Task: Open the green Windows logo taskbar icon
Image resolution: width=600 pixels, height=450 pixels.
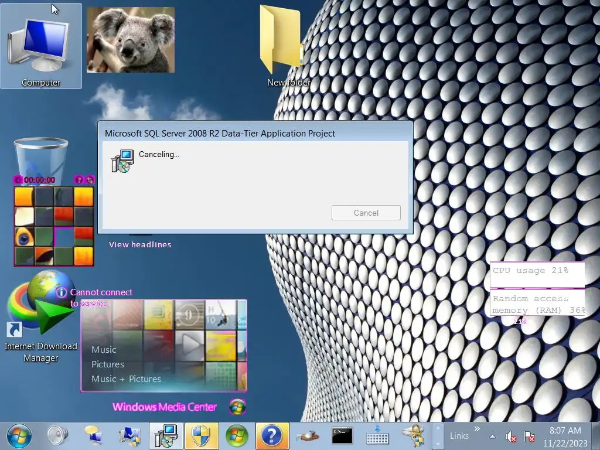Action: tap(237, 436)
